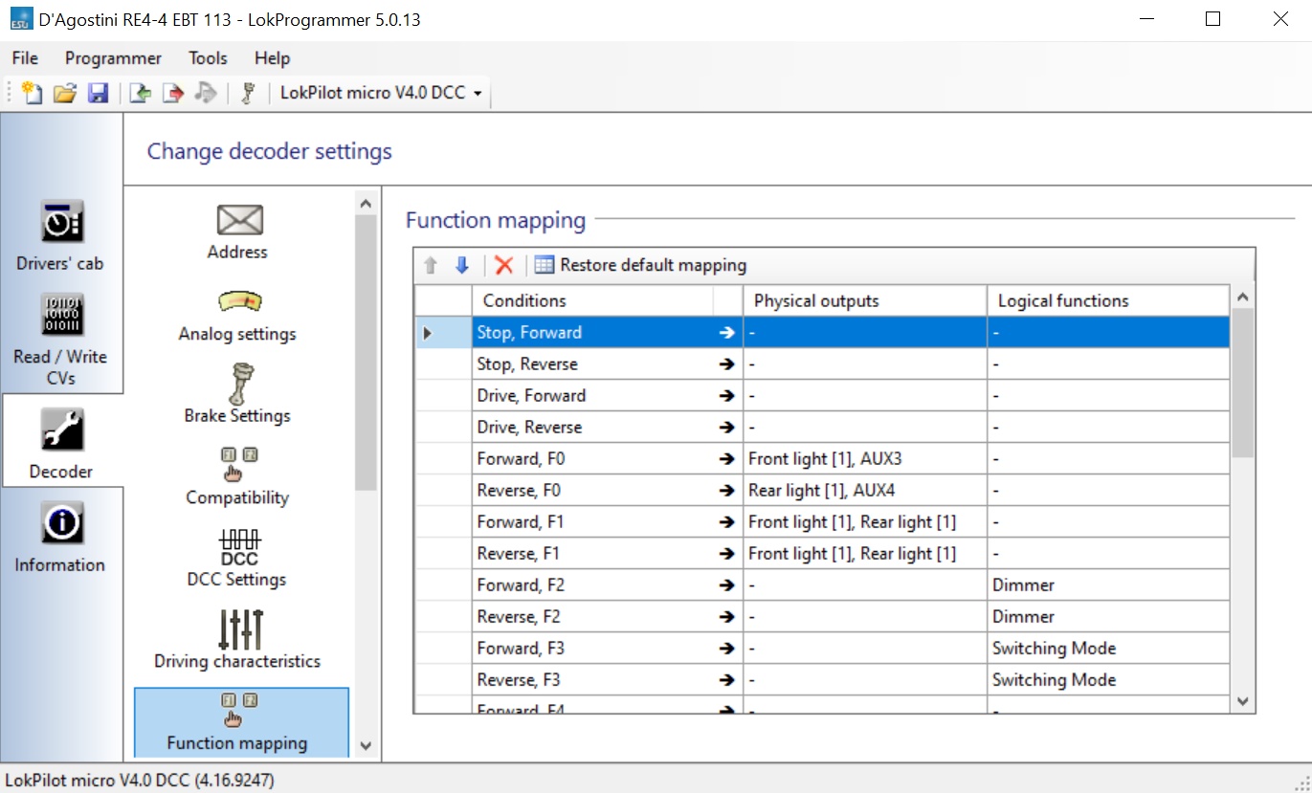This screenshot has width=1312, height=793.
Task: Click the greyed-out sound data icon
Action: (206, 93)
